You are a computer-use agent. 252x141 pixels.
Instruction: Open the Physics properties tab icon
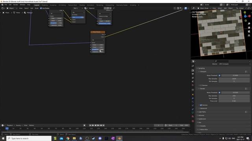click(193, 105)
